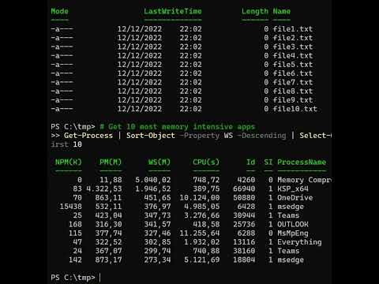Click the WS(M) column header
This screenshot has height=284, width=379.
pyautogui.click(x=159, y=162)
